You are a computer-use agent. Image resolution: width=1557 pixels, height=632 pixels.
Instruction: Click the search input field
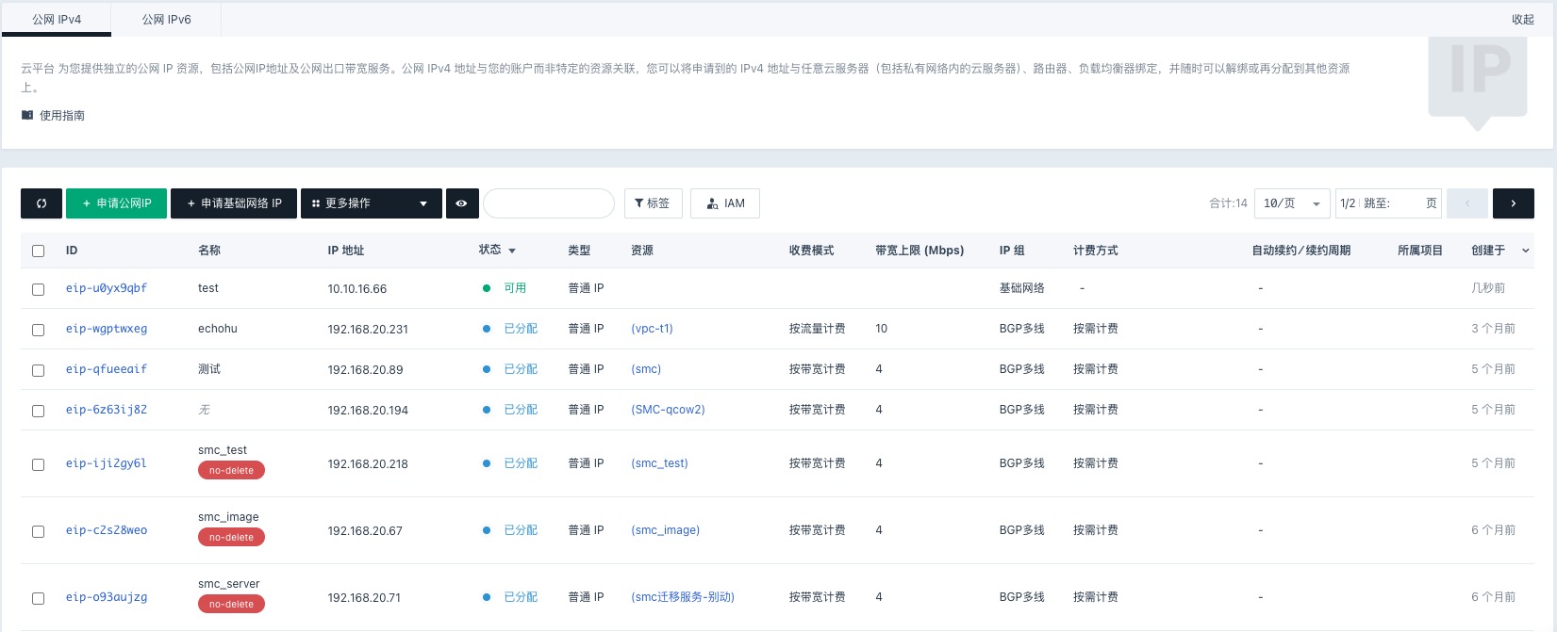(548, 203)
